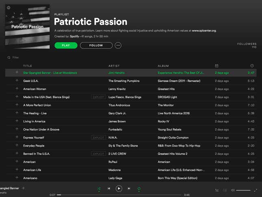
Task: Save now-playing song with plus icon
Action: 24,188
